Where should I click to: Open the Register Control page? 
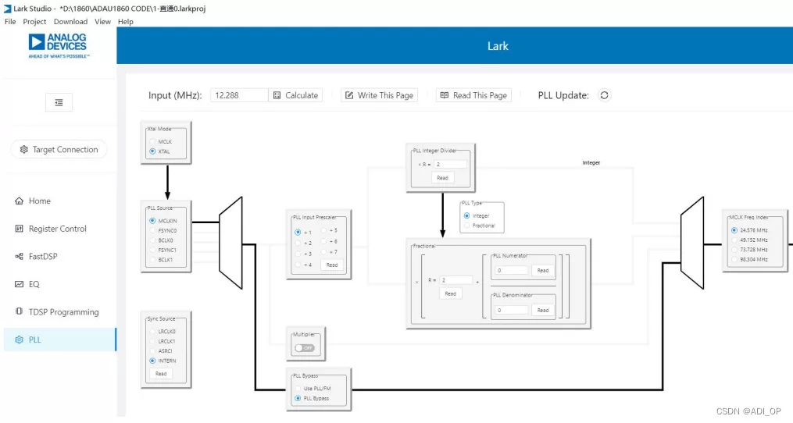coord(59,229)
